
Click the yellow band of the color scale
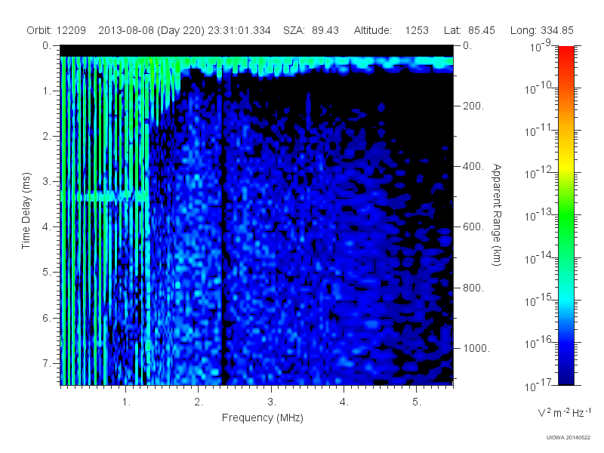[565, 165]
